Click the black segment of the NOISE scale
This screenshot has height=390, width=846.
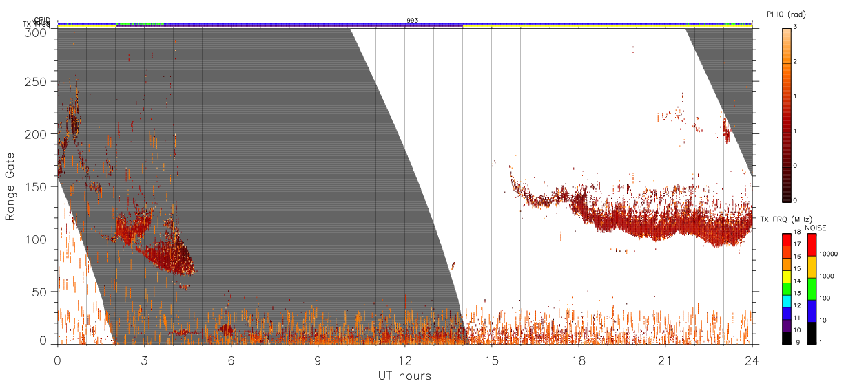click(x=812, y=333)
